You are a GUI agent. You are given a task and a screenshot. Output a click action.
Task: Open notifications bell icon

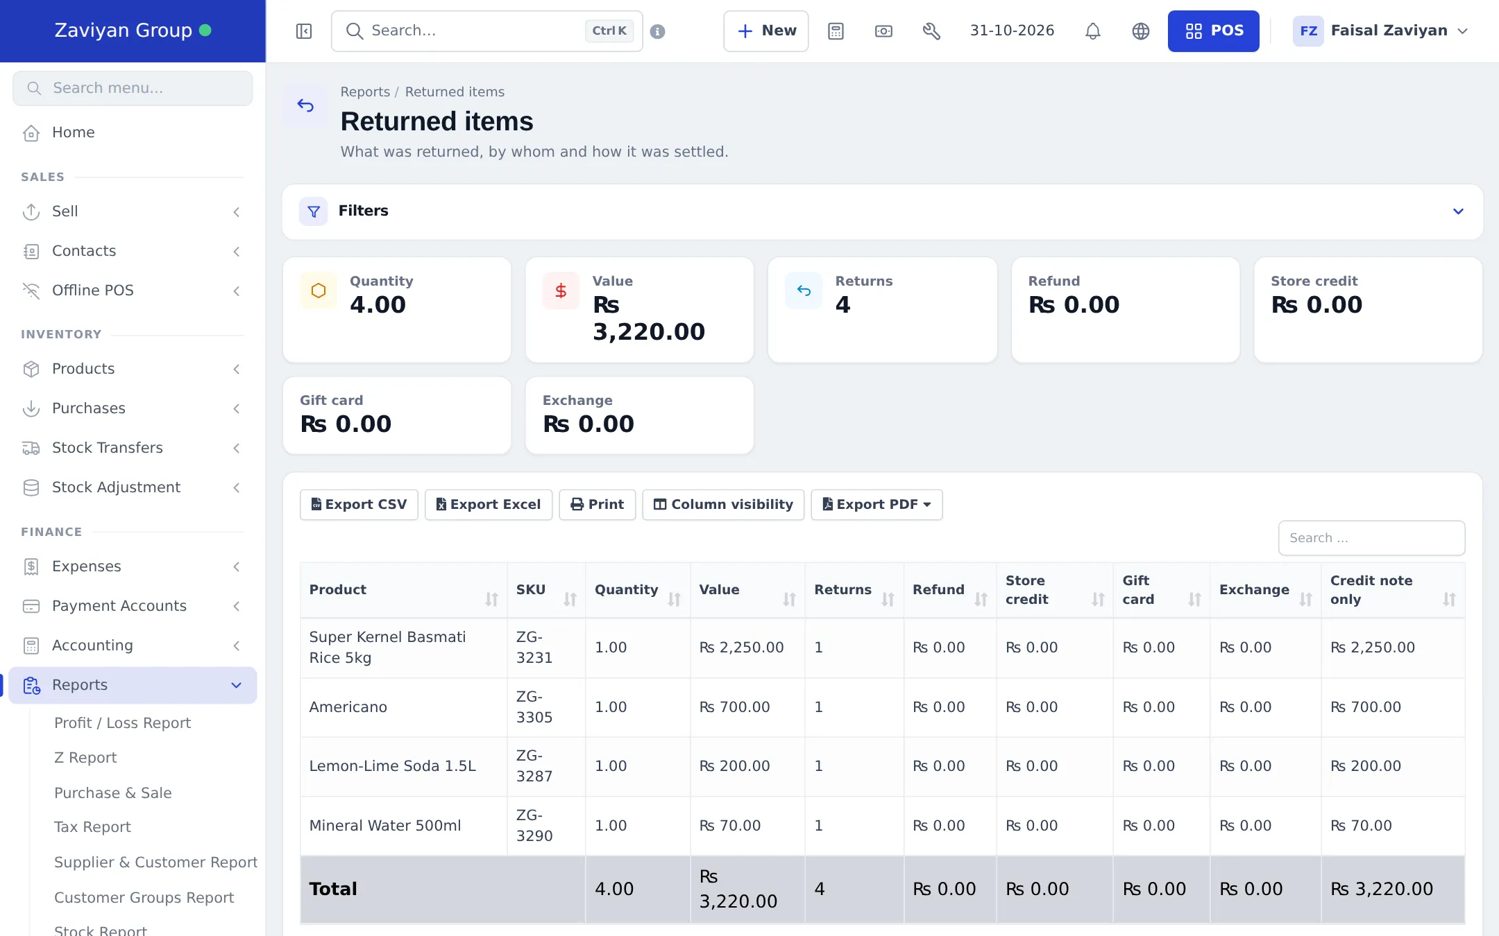coord(1093,31)
